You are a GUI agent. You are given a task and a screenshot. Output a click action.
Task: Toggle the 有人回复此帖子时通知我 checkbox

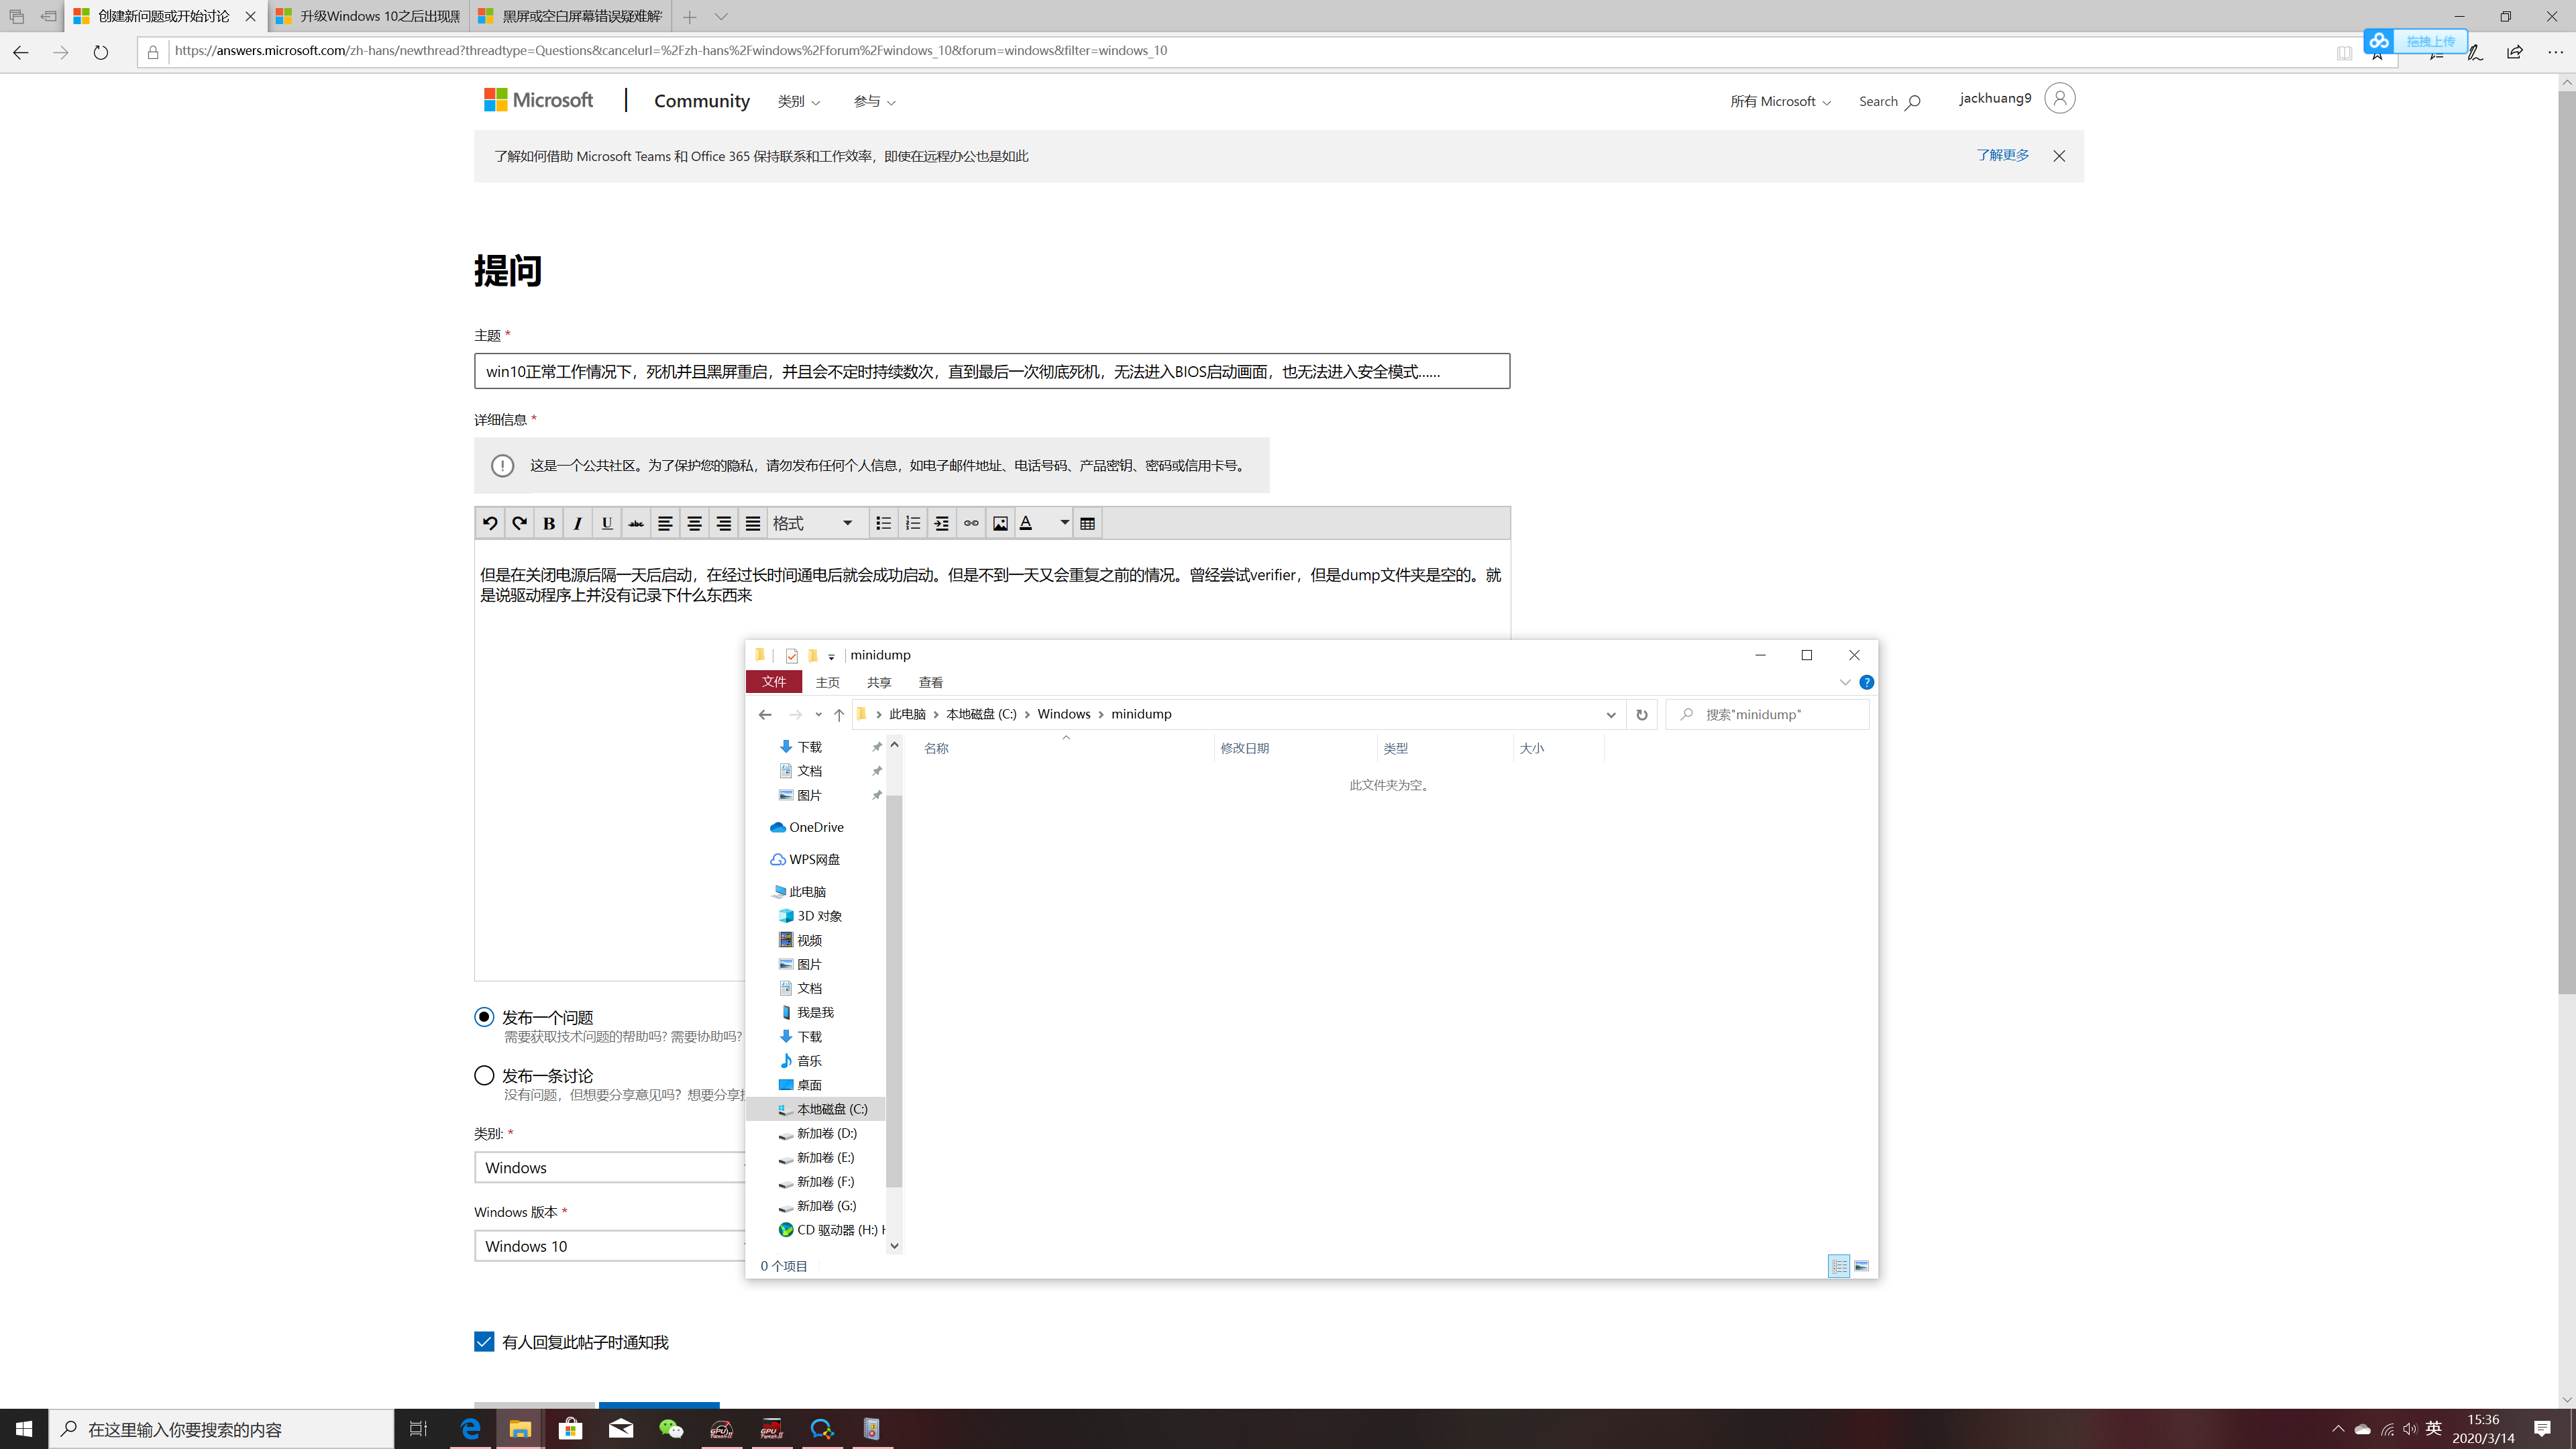tap(484, 1342)
